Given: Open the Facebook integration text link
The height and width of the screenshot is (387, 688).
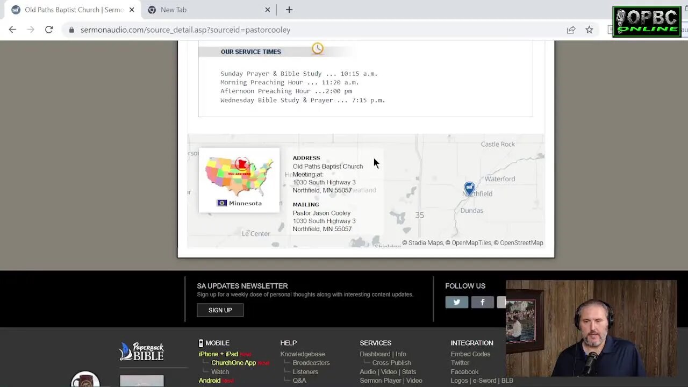Looking at the screenshot, I should coord(464,372).
